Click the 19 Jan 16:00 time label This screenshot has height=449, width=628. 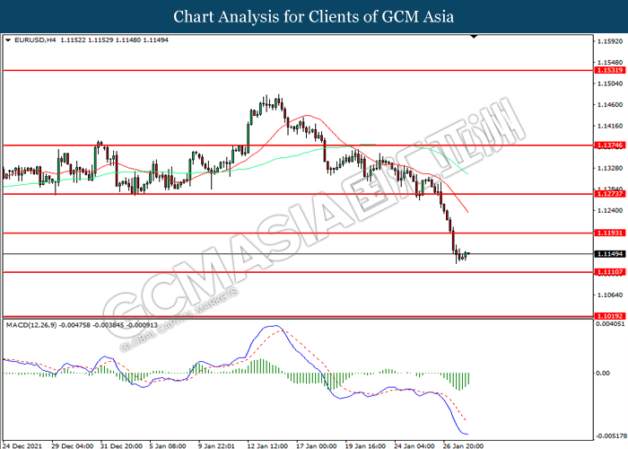tap(365, 445)
